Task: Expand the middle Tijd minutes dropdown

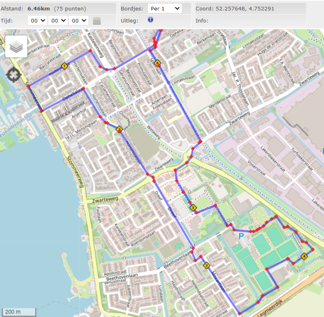Action: coord(58,21)
